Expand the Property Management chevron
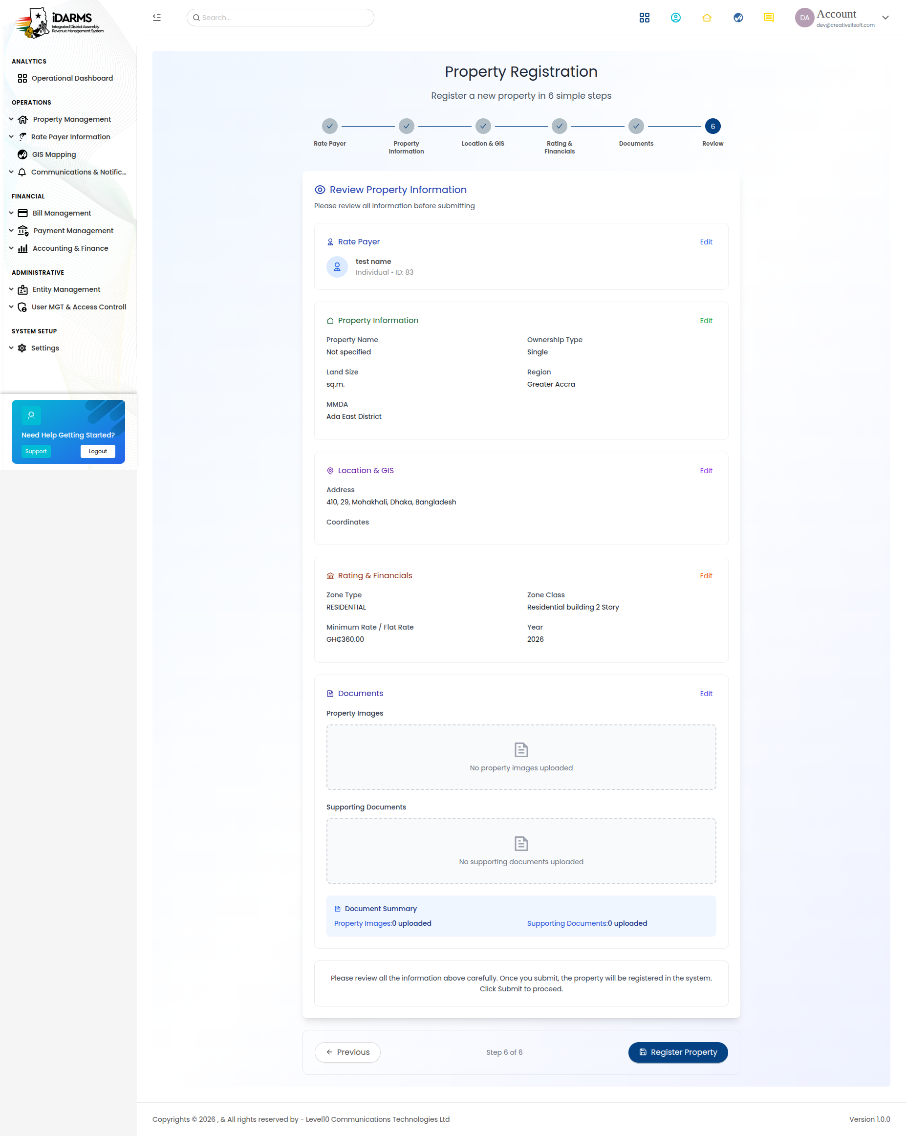The height and width of the screenshot is (1136, 906). click(11, 119)
